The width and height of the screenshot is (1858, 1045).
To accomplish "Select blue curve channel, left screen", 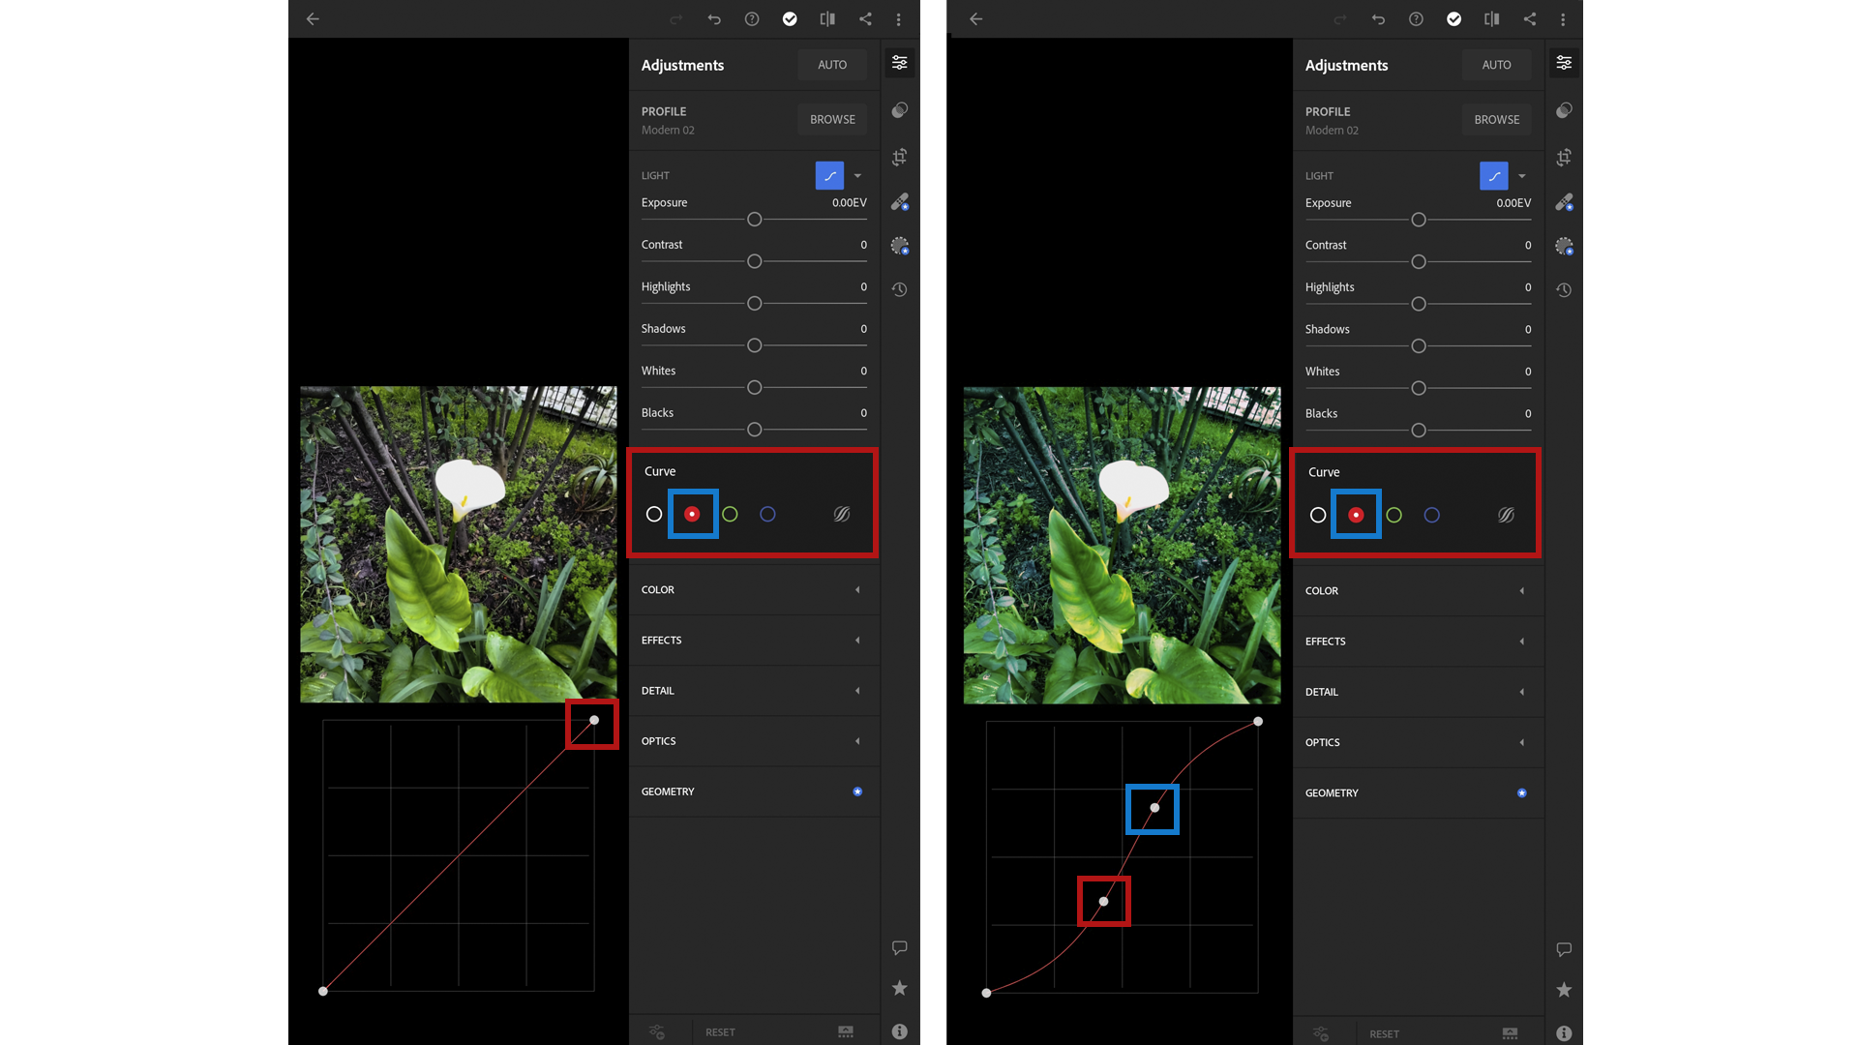I will click(767, 515).
